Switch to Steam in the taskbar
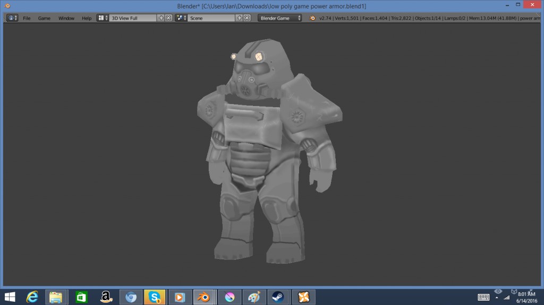544x305 pixels. point(278,297)
